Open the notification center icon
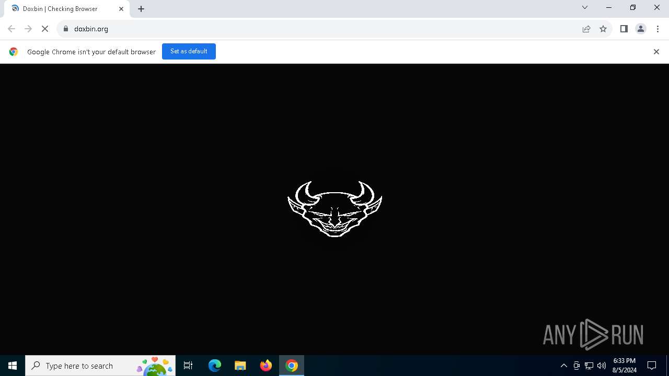 point(652,366)
